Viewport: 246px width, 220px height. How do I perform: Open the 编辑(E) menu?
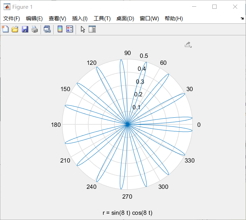(34, 19)
